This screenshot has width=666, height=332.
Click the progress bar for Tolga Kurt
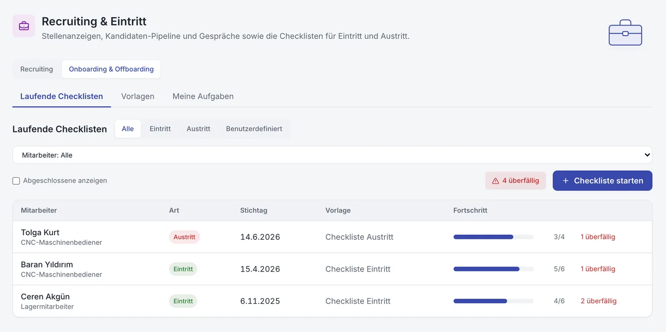[x=493, y=237]
